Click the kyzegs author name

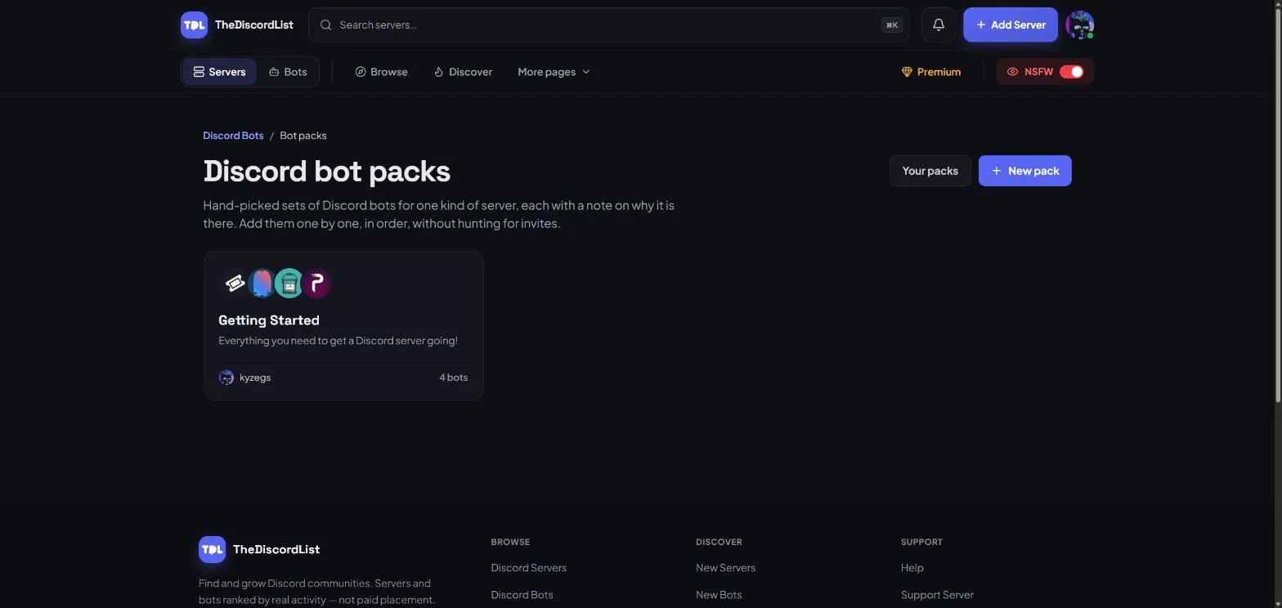[255, 378]
